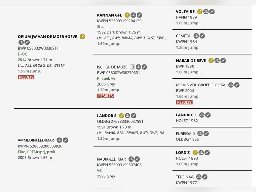Click the gold icon beside Kannan GFE

pyautogui.click(x=127, y=15)
